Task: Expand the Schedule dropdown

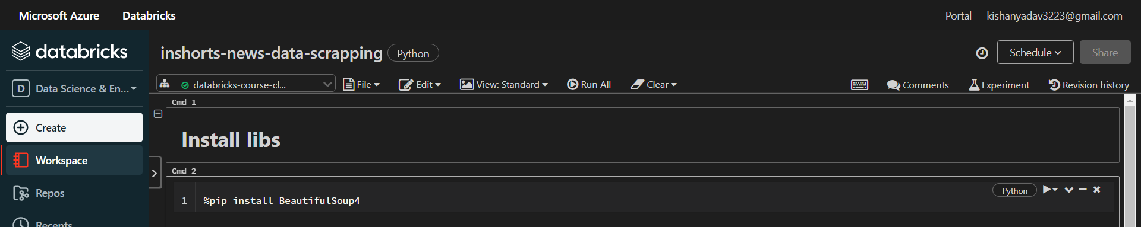Action: (x=1035, y=52)
